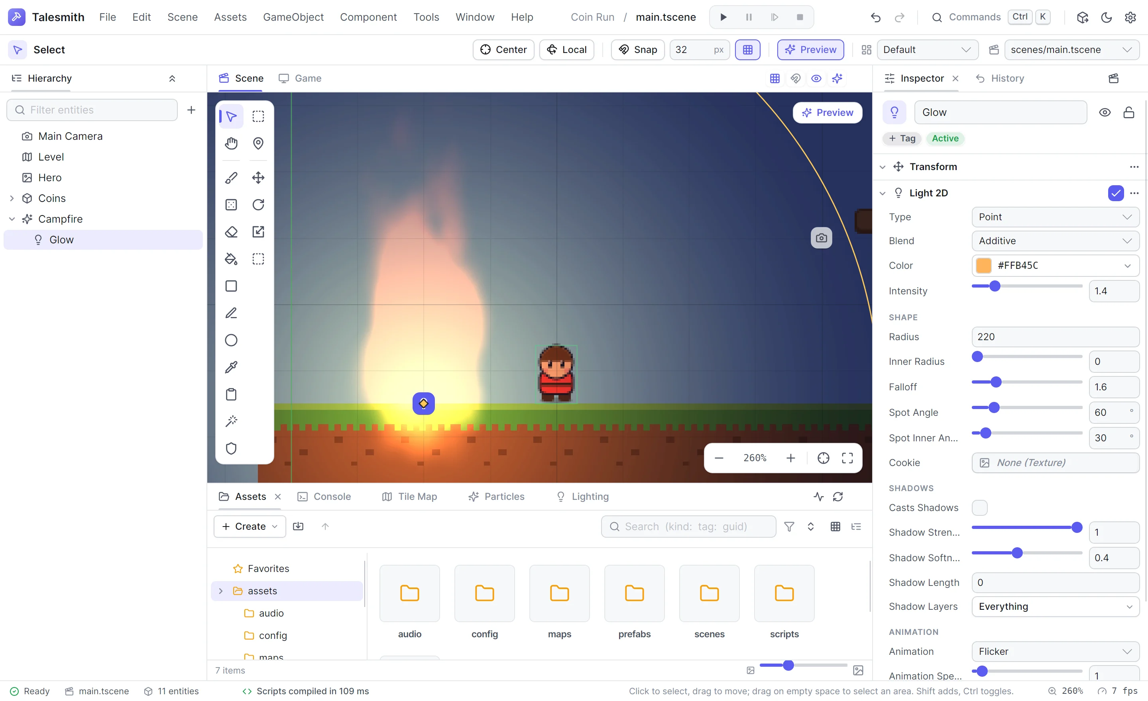Activate the paint bucket fill tool

point(231,259)
